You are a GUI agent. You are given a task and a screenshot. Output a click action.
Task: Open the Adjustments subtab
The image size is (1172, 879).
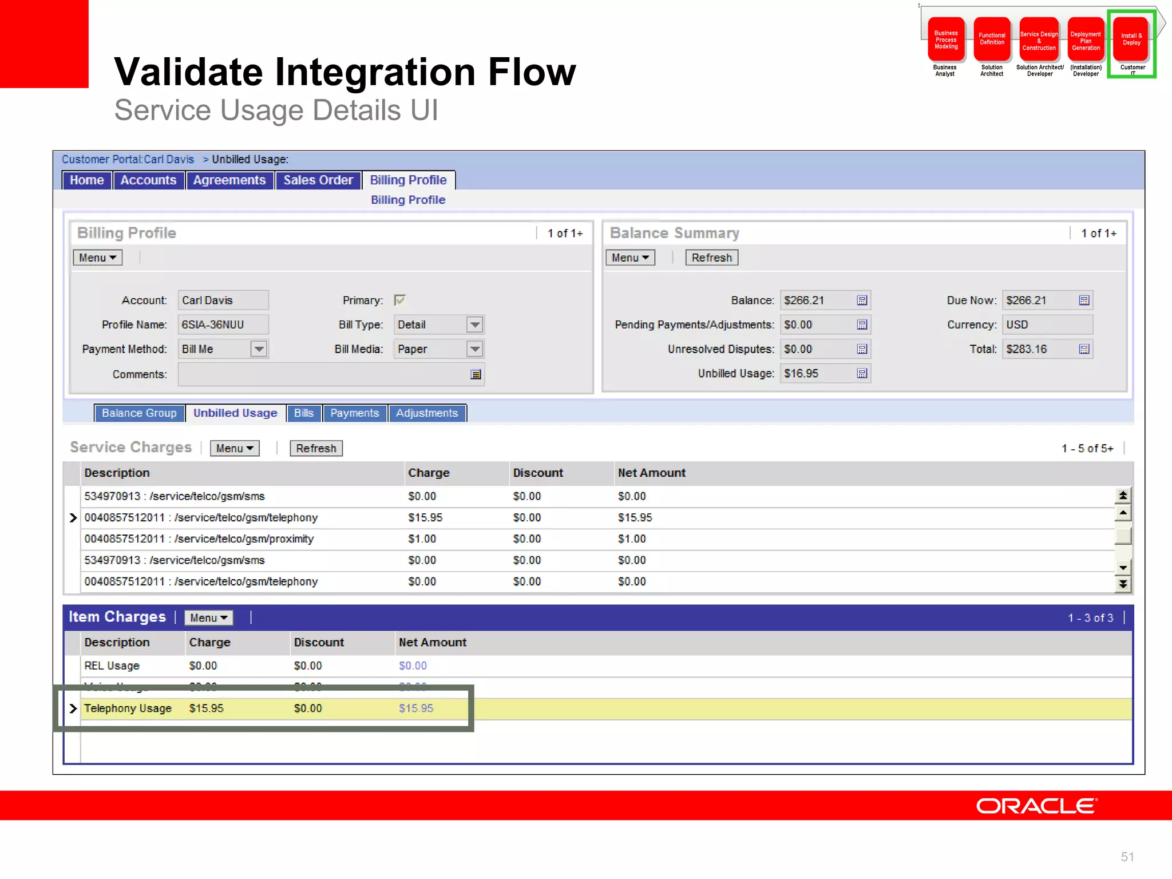pos(427,413)
